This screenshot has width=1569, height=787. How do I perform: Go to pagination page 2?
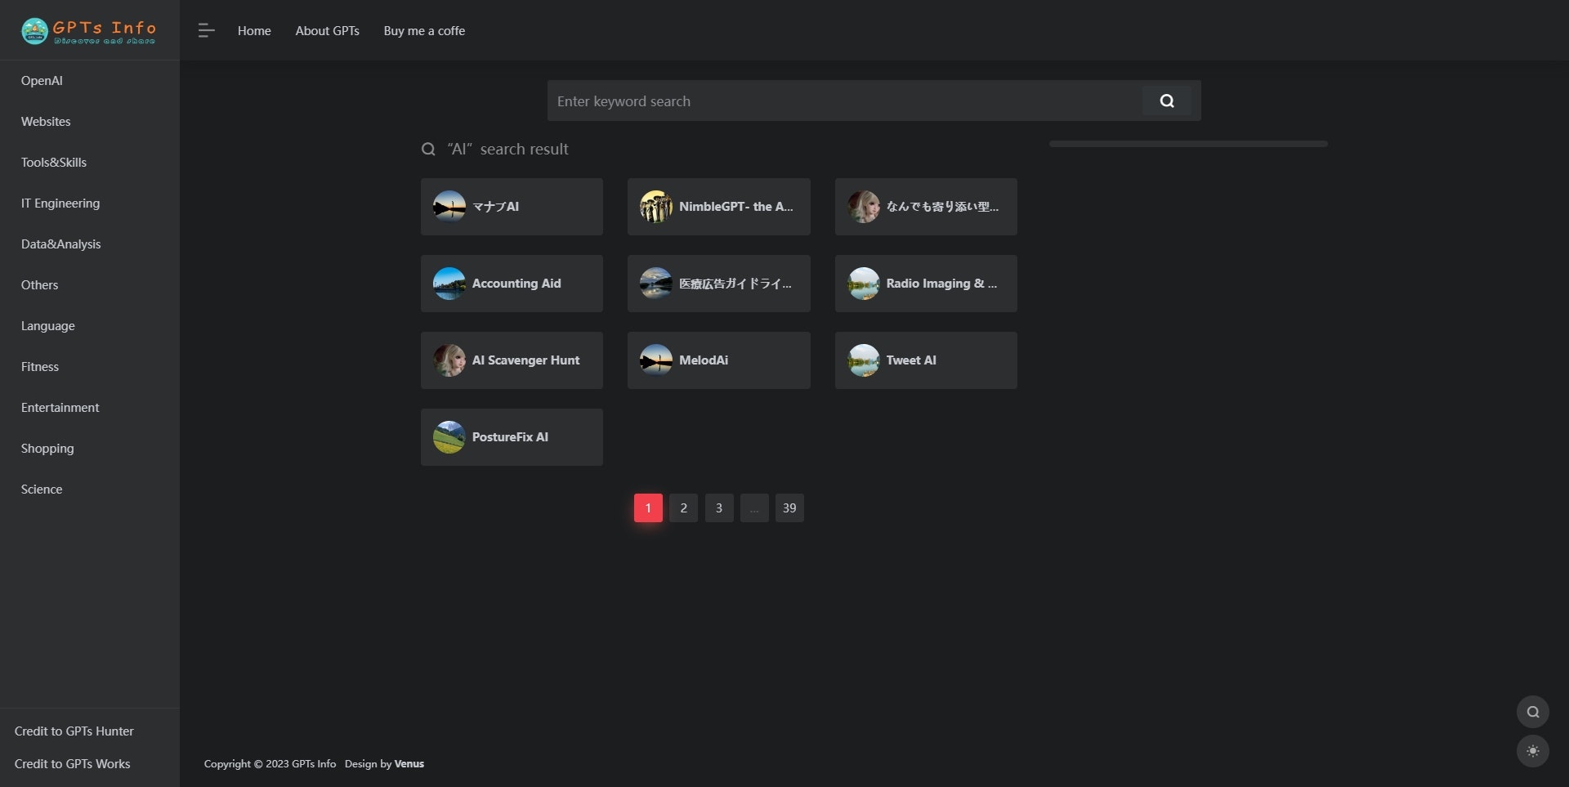tap(683, 508)
